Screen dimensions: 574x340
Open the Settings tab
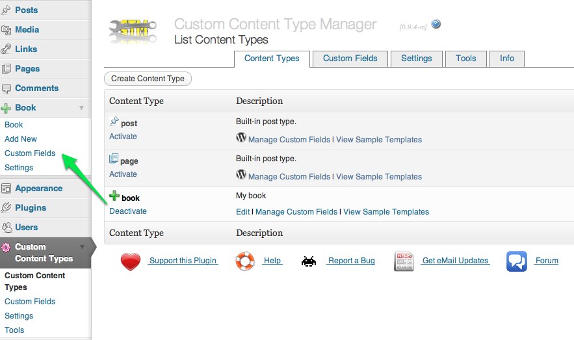tap(417, 59)
